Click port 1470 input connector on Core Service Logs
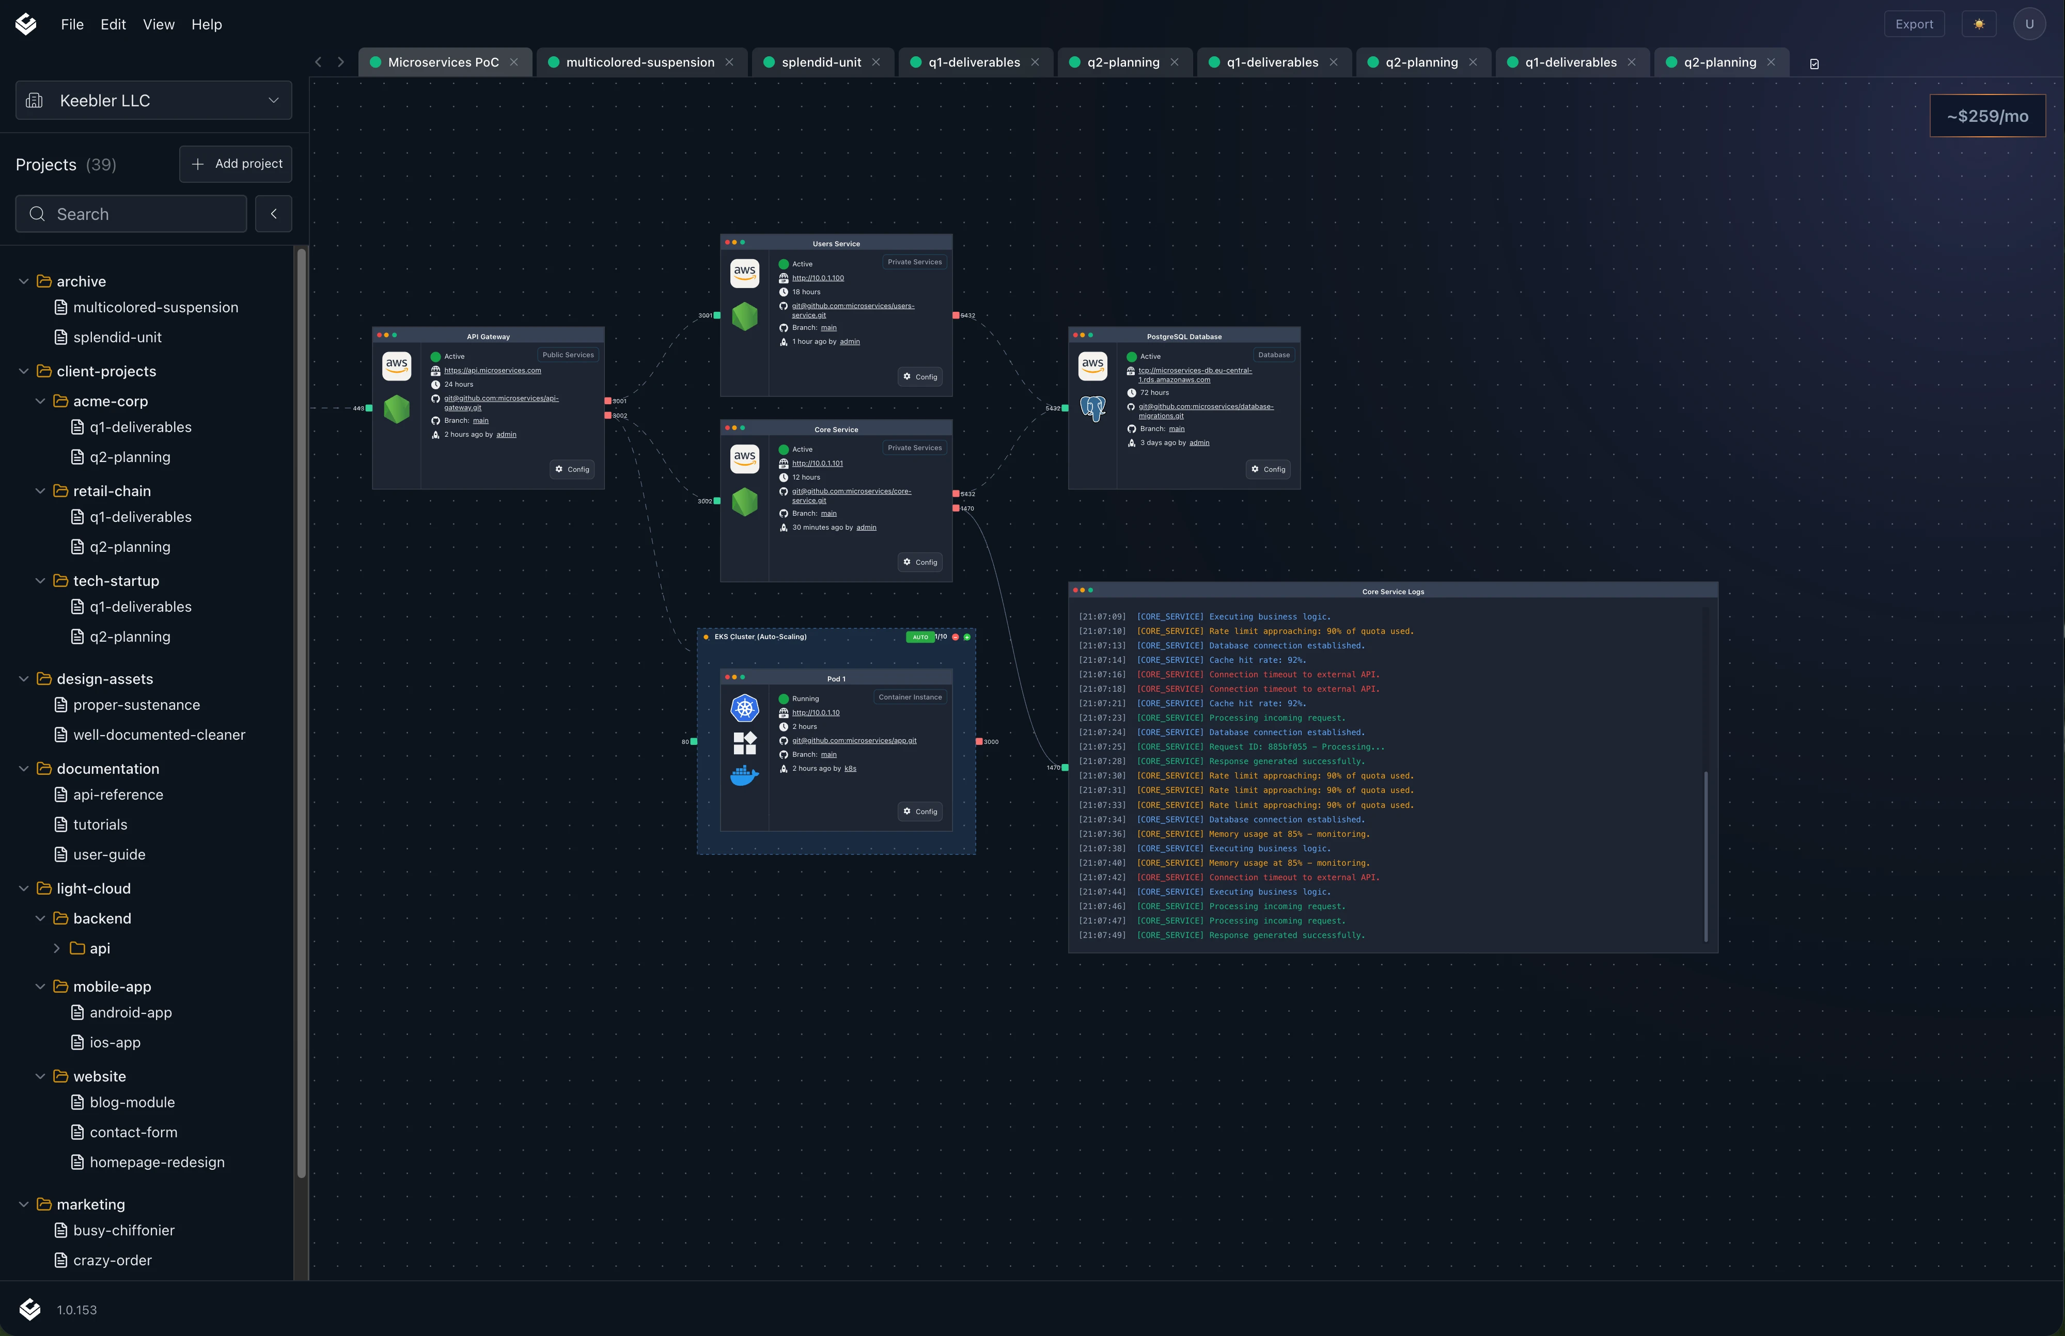The width and height of the screenshot is (2065, 1336). tap(1065, 767)
